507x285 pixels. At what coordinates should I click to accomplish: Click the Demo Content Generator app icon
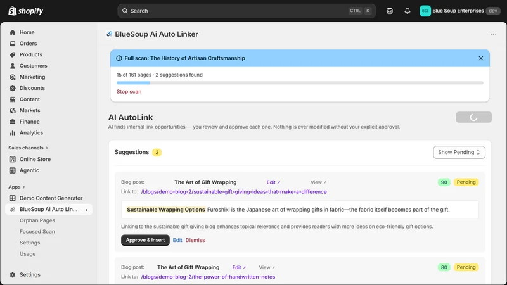pyautogui.click(x=13, y=198)
